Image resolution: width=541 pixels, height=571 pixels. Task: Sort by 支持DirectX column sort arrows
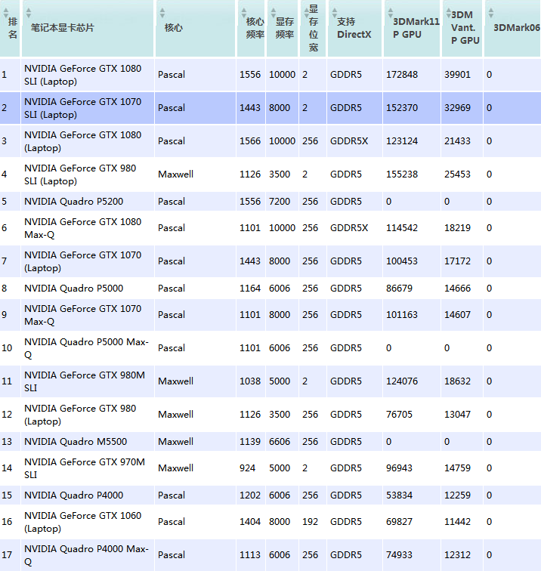335,13
